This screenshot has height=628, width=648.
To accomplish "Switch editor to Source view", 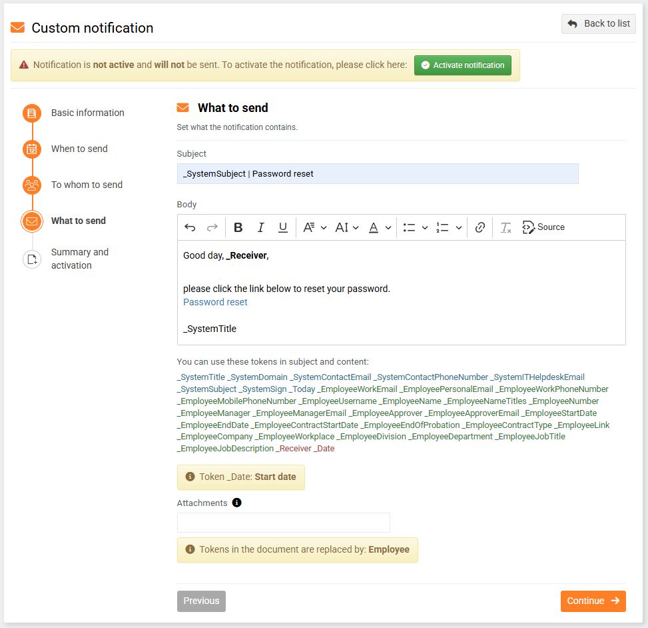I will (x=543, y=227).
